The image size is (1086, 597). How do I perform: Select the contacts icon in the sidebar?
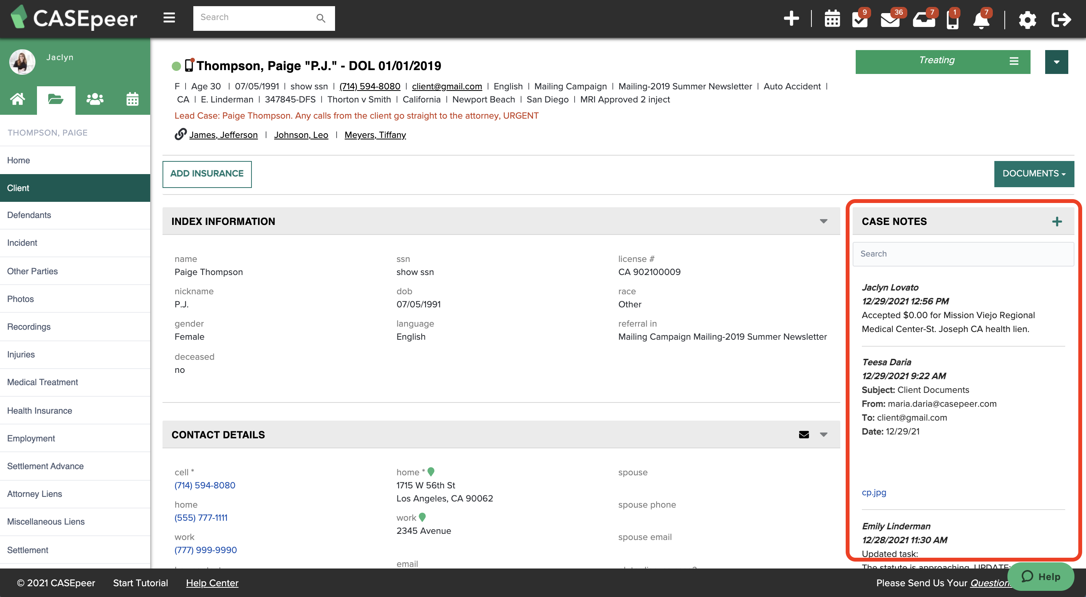[94, 99]
